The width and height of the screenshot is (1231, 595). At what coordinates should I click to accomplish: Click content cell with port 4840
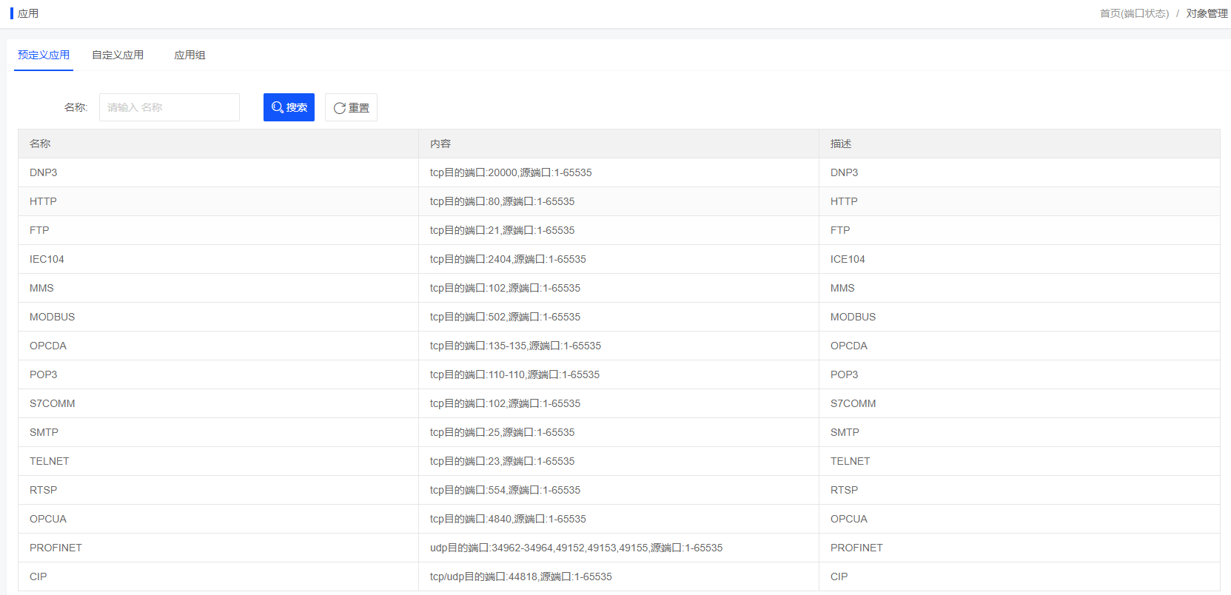[619, 519]
